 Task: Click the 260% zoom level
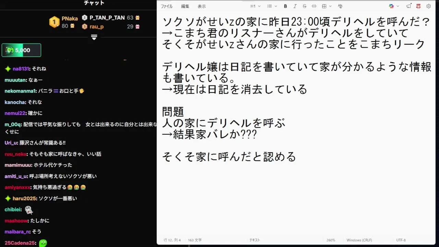pyautogui.click(x=331, y=240)
